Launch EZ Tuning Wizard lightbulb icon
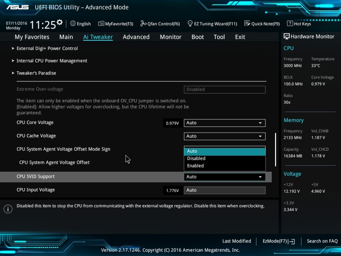341x256 pixels. click(x=190, y=23)
